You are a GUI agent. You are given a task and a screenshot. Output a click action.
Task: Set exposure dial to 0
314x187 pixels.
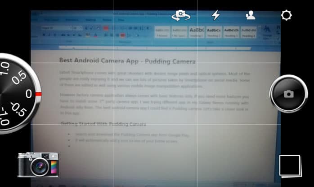(x=29, y=94)
